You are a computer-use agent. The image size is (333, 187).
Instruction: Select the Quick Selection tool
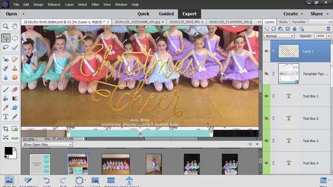pyautogui.click(x=15, y=47)
